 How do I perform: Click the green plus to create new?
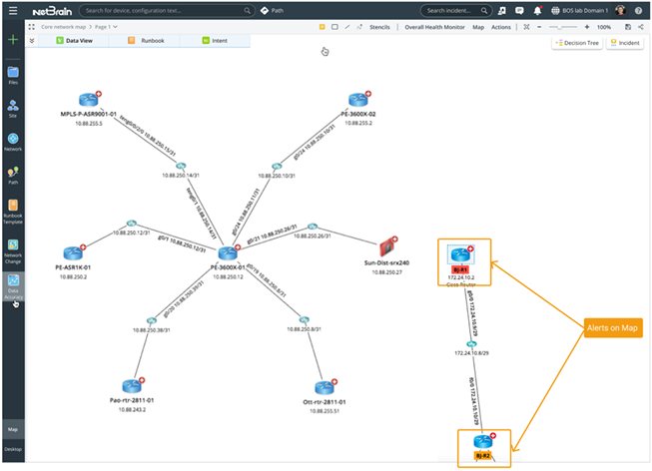coord(13,40)
